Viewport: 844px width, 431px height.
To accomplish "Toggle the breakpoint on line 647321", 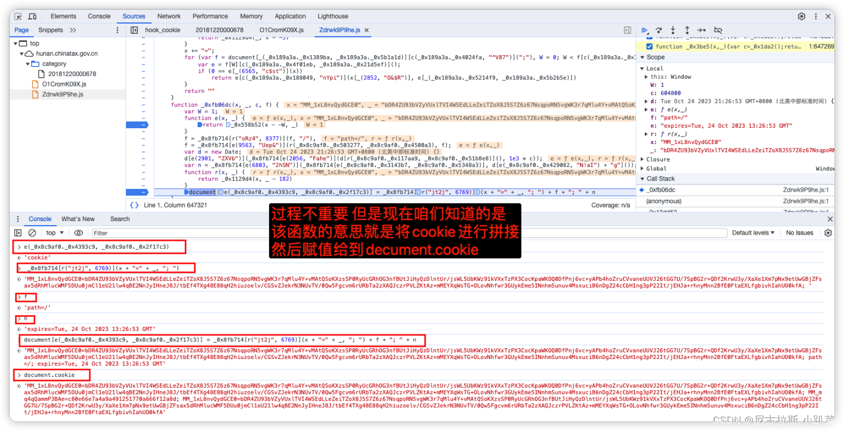I will (x=137, y=192).
